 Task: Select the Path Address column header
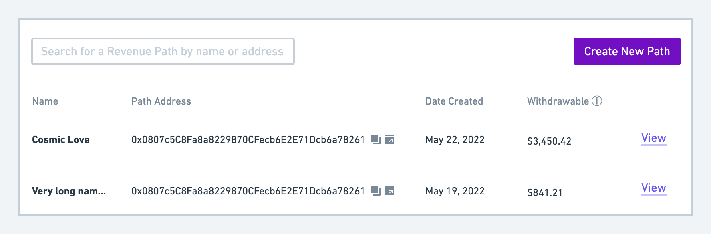coord(161,101)
